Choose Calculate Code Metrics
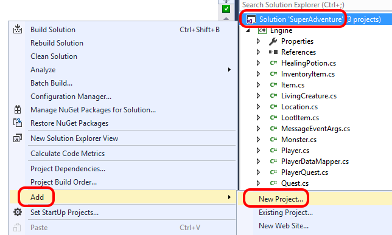Screen dimensions: 392x235 [x=122, y=154]
